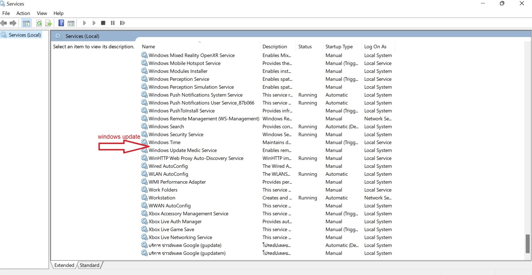Select Xbox Live Networking Service
The height and width of the screenshot is (275, 532).
[x=180, y=237]
